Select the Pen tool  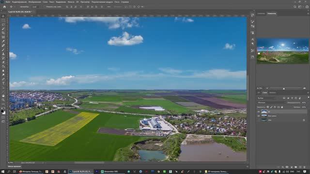[x=3, y=79]
